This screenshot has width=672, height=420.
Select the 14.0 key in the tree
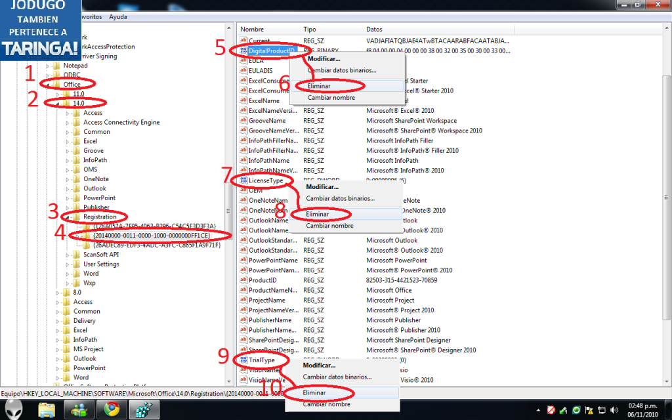79,103
